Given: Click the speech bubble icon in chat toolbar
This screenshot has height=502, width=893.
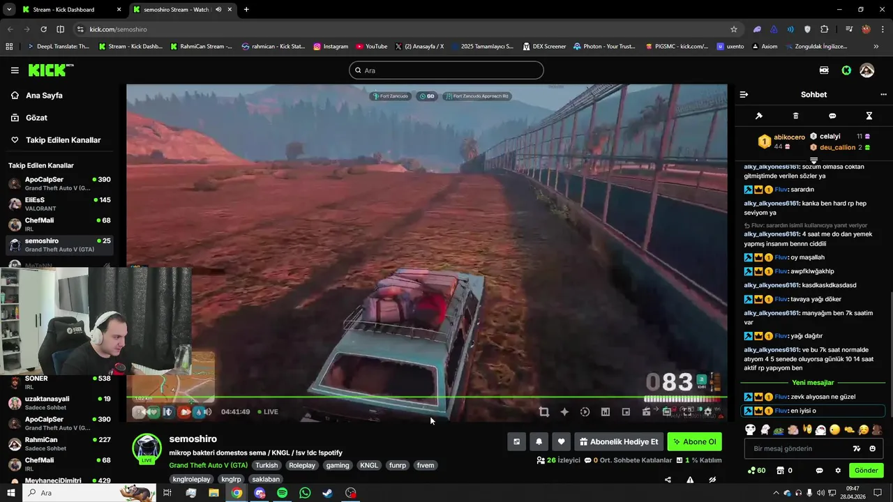Looking at the screenshot, I should click(x=832, y=116).
